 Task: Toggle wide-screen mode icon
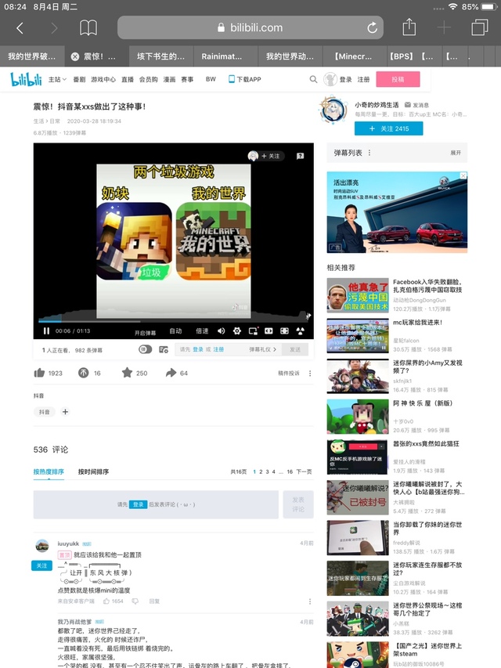269,331
